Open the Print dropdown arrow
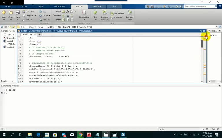222x138 pixels. pyautogui.click(x=32, y=20)
